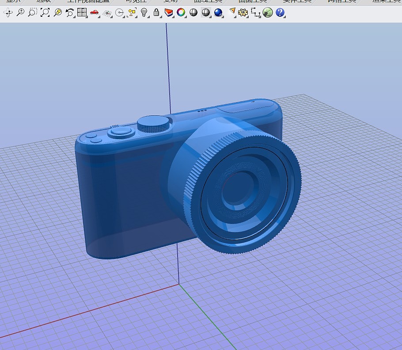
Task: Render with the blue sphere icon
Action: [218, 13]
